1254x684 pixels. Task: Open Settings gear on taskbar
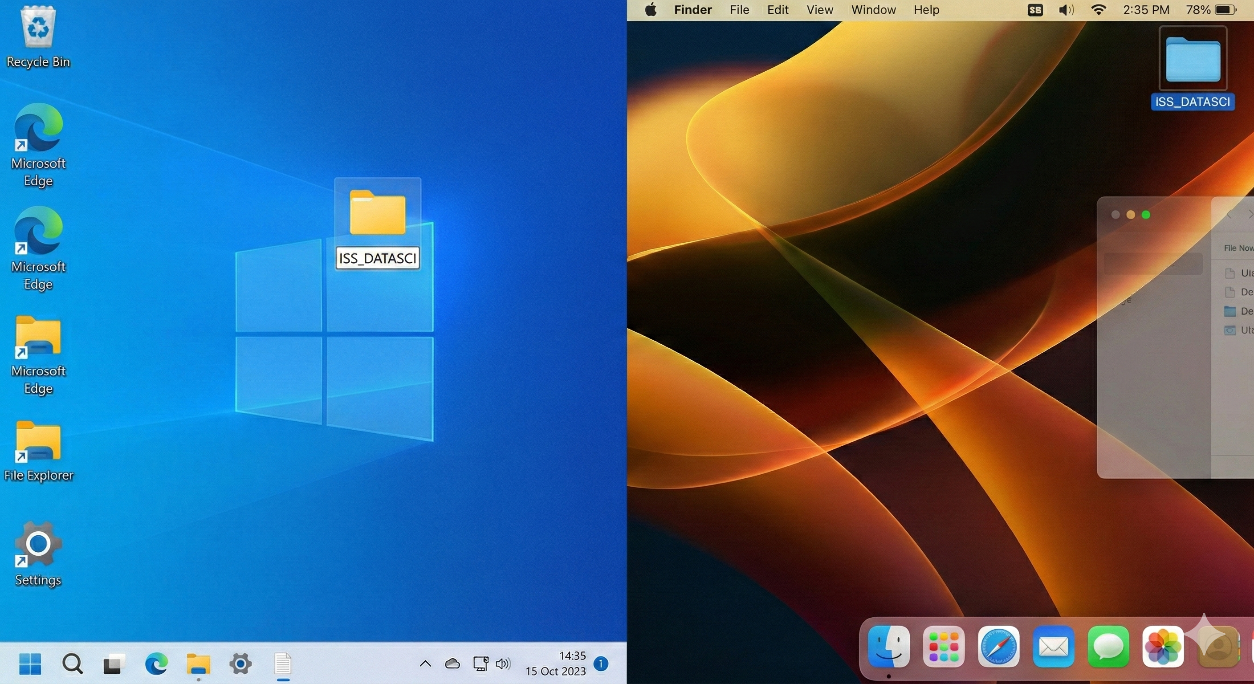tap(240, 664)
